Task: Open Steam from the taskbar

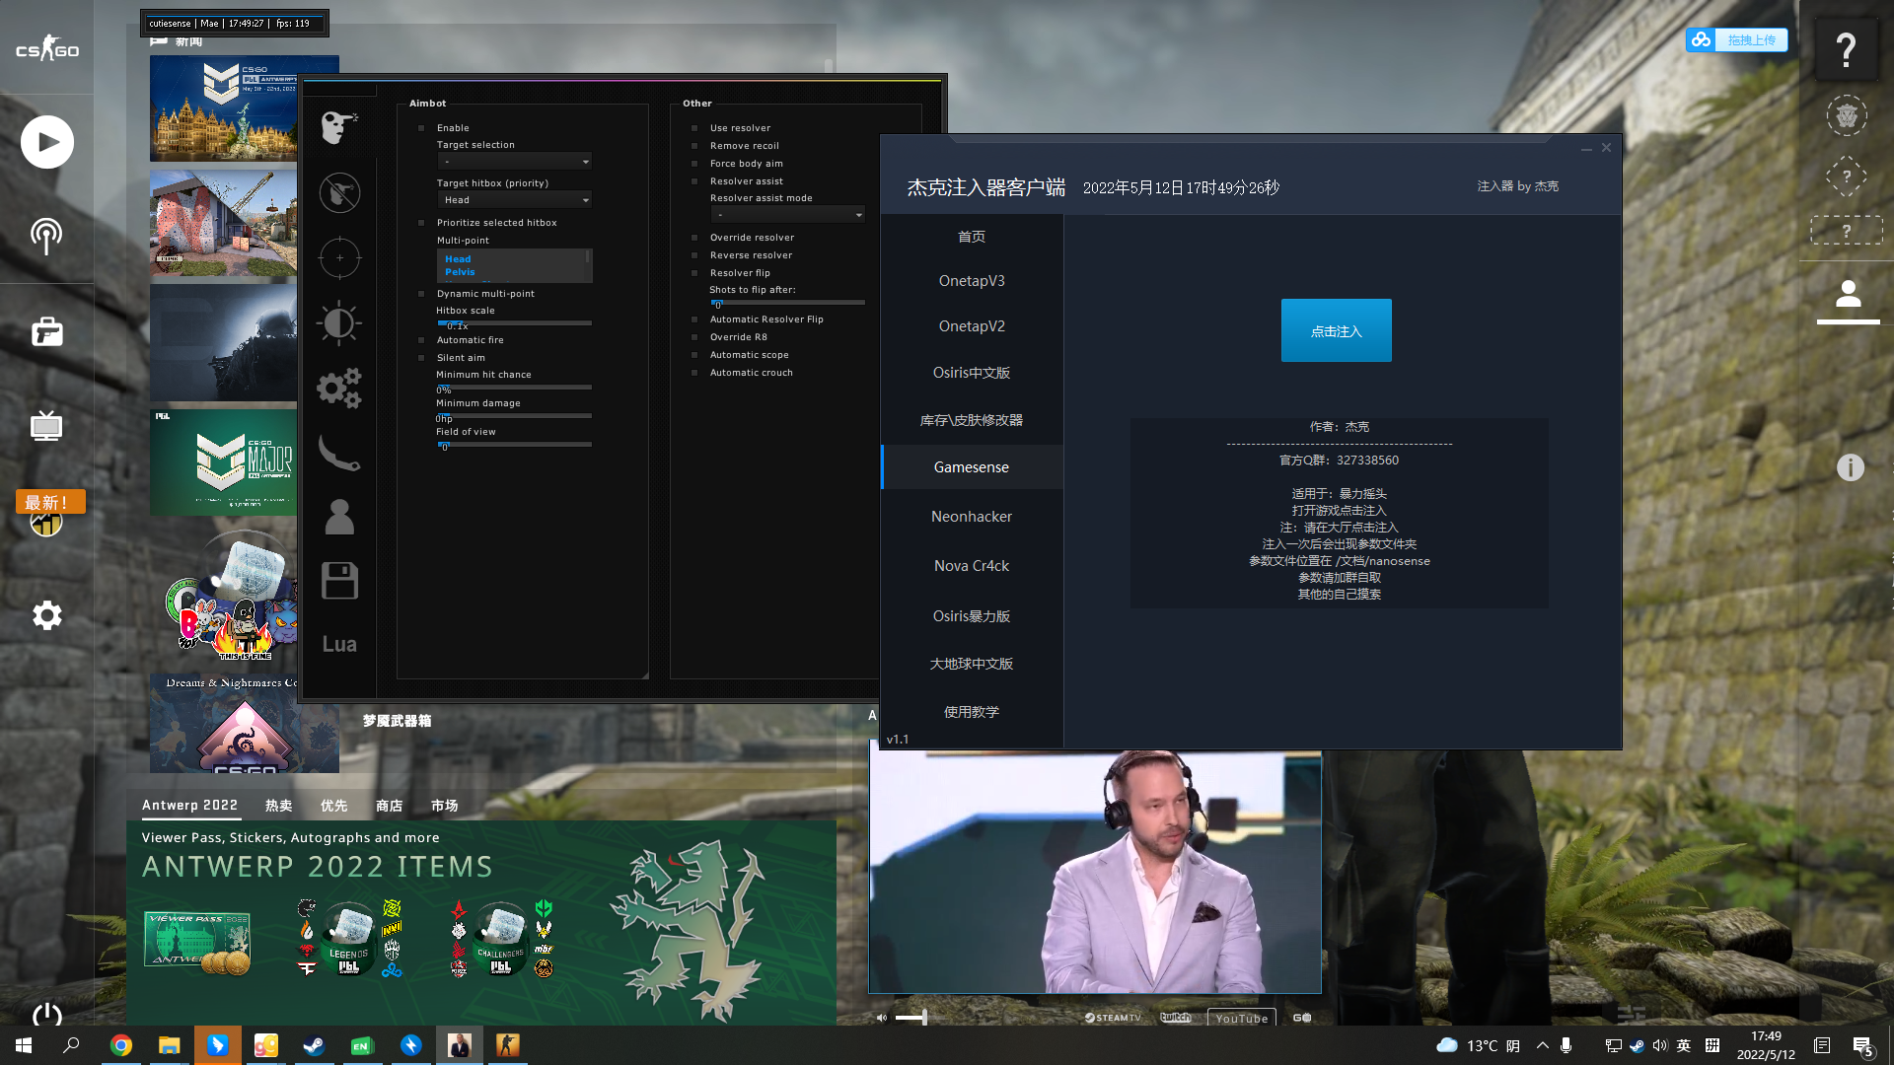Action: (315, 1045)
